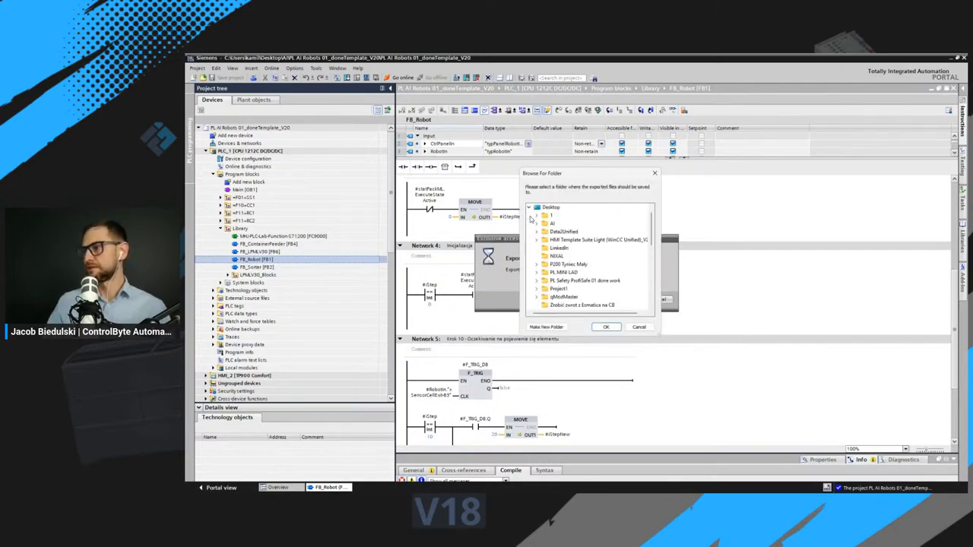Open the Online menu
This screenshot has height=547, width=973.
point(271,68)
